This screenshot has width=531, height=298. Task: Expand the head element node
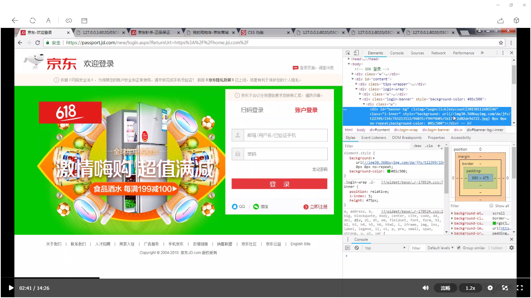click(x=349, y=59)
